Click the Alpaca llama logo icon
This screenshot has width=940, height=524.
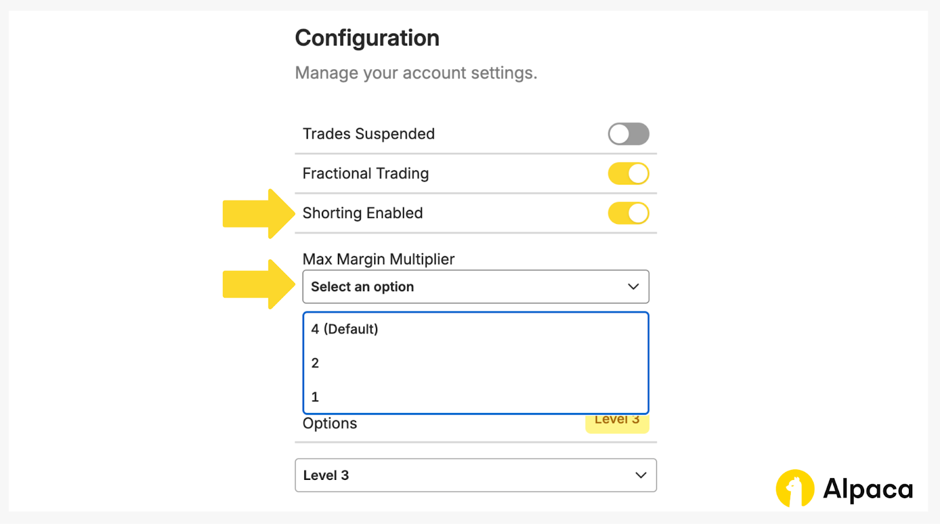794,488
